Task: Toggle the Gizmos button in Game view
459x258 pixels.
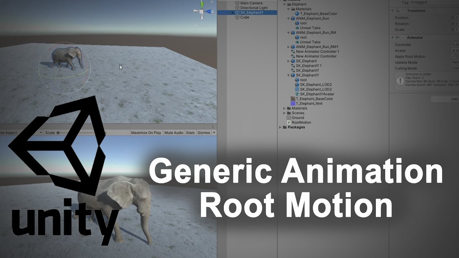Action: pos(204,133)
